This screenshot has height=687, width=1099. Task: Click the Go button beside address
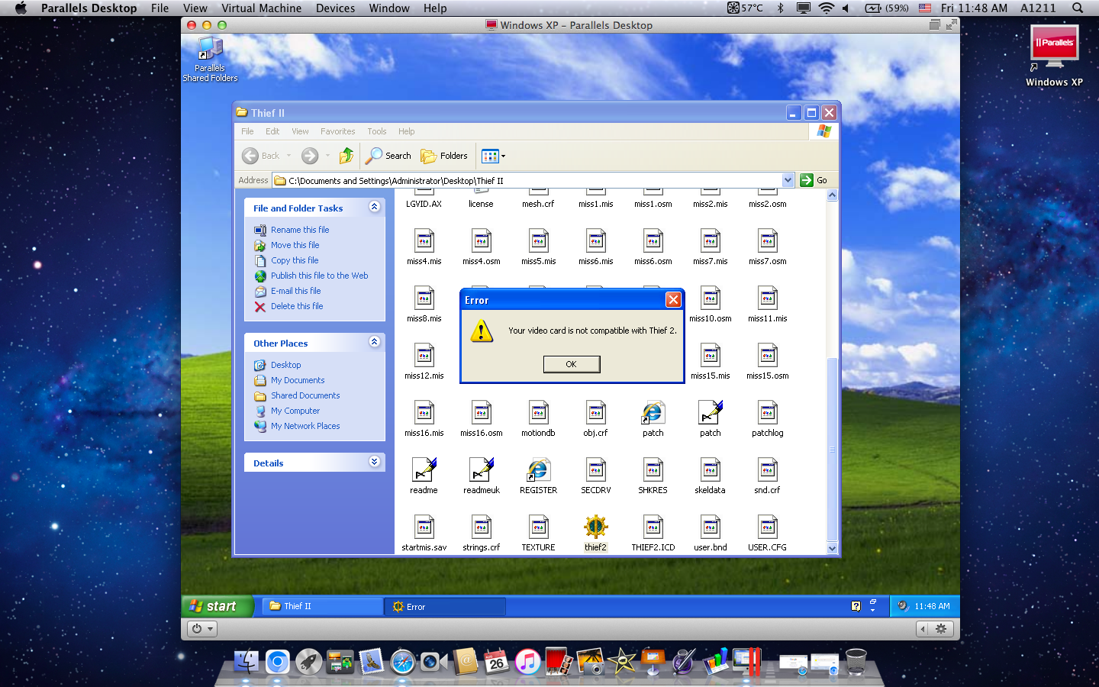(814, 180)
